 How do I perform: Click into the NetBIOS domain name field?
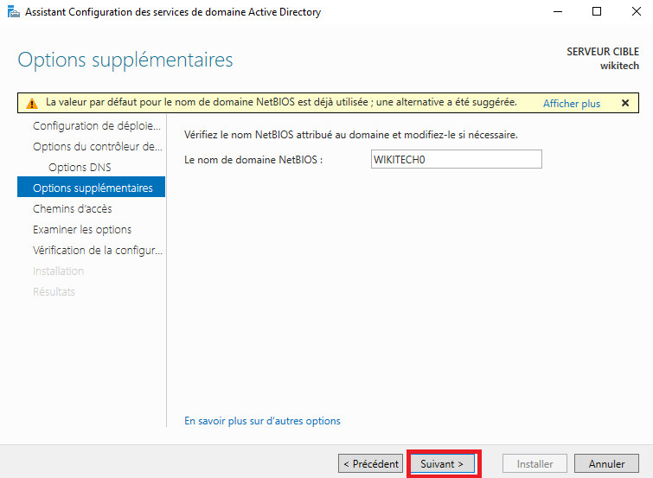click(x=455, y=160)
